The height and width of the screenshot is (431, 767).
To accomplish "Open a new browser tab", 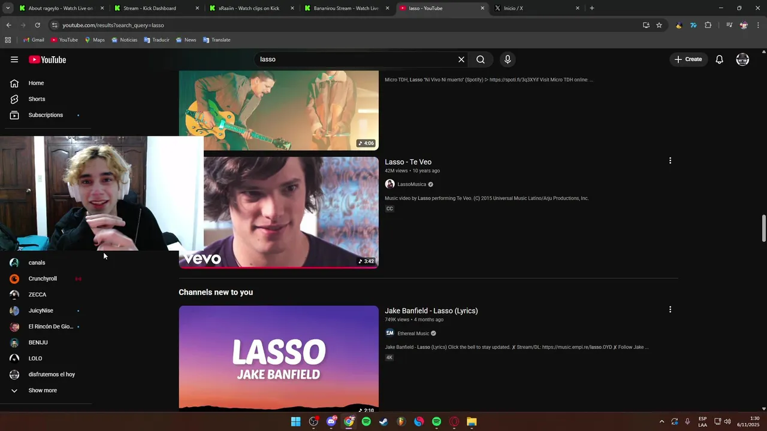I will (592, 8).
